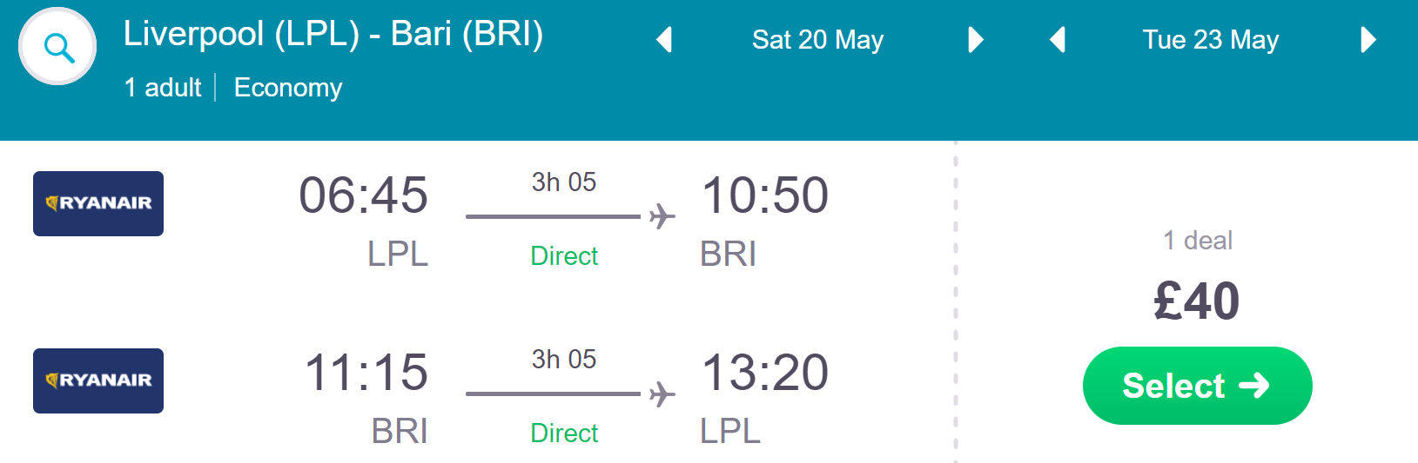Click the 1 deal text
This screenshot has width=1418, height=463.
point(1198,241)
